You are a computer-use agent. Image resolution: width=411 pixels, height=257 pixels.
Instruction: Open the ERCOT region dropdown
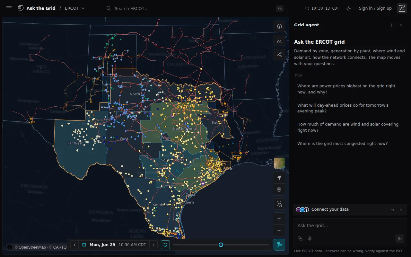coord(75,8)
